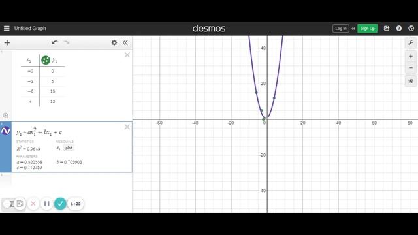Zoom out on the graph
The image size is (418, 235).
411,68
